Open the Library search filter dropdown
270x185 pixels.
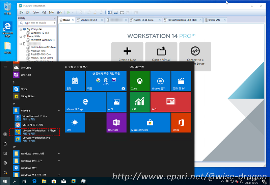[54, 23]
